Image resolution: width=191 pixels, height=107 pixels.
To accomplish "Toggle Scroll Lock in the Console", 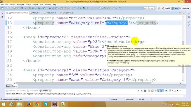I will tap(152, 91).
